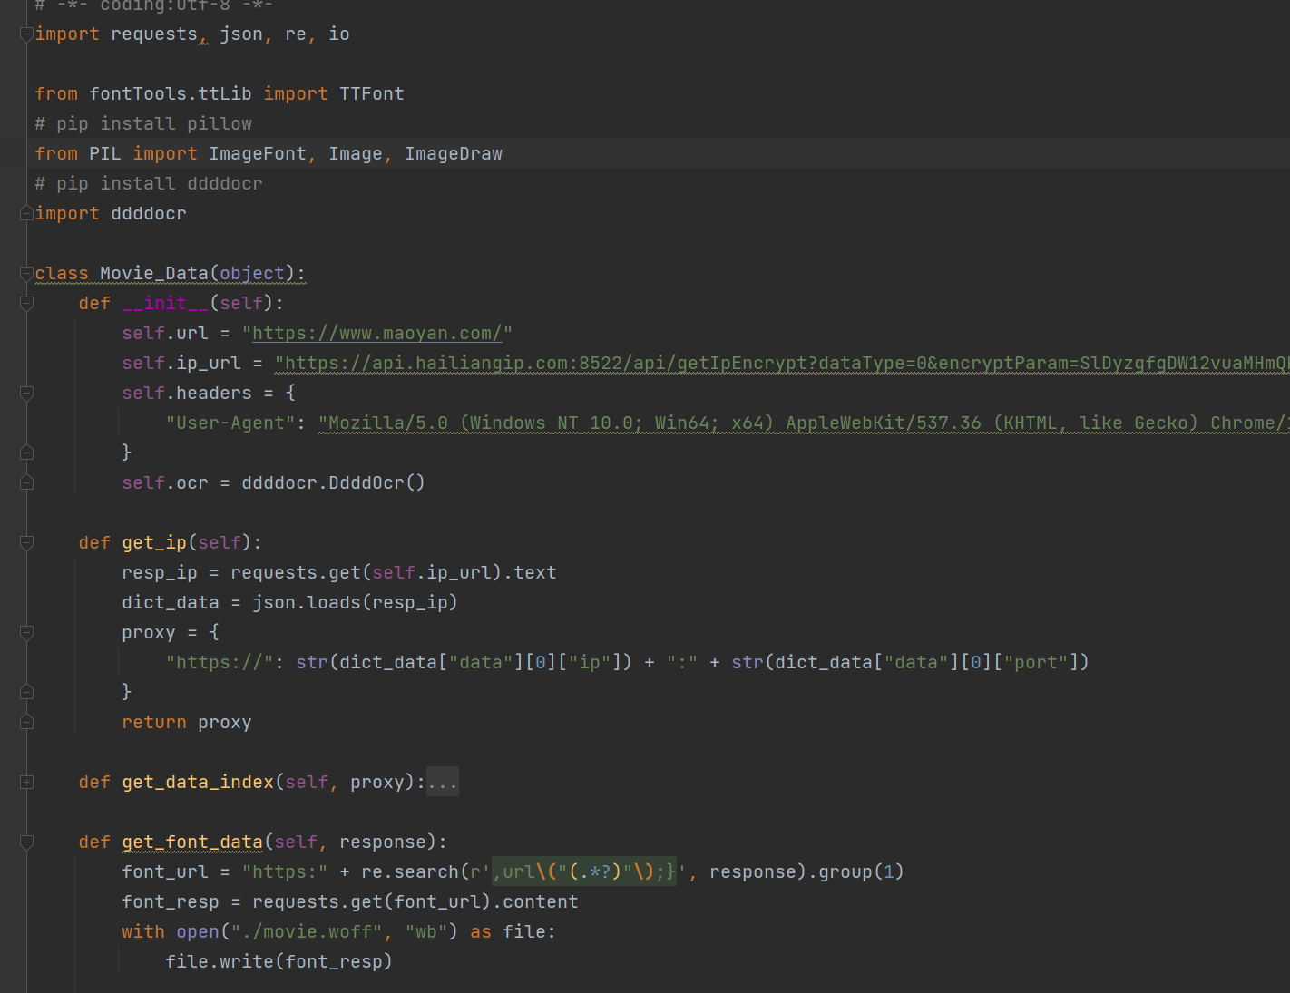
Task: Click the 'TTFont' import name
Action: (372, 94)
